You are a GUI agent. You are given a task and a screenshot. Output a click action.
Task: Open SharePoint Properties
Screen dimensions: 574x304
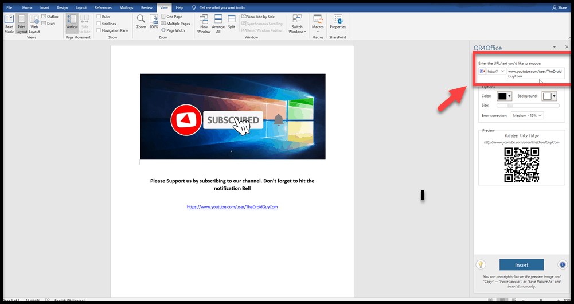point(338,22)
